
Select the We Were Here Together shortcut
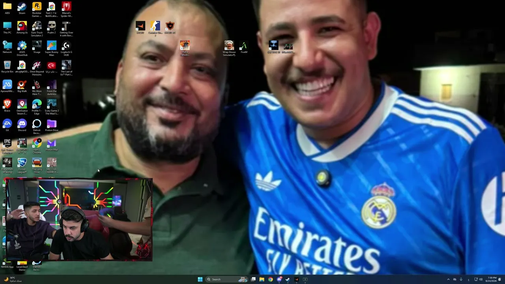pos(37,87)
